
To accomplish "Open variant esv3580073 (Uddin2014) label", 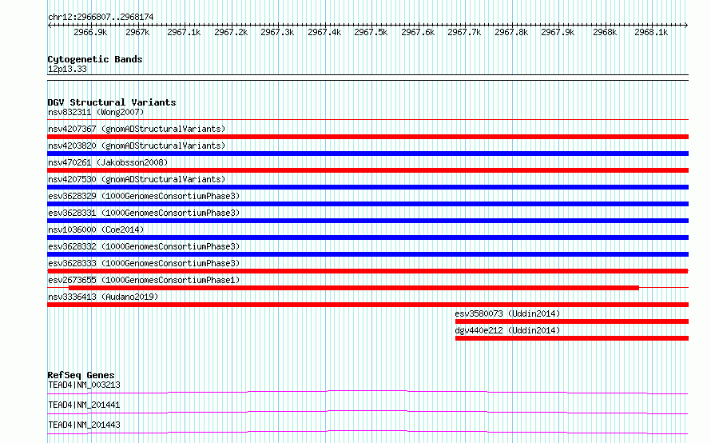I will pyautogui.click(x=507, y=313).
